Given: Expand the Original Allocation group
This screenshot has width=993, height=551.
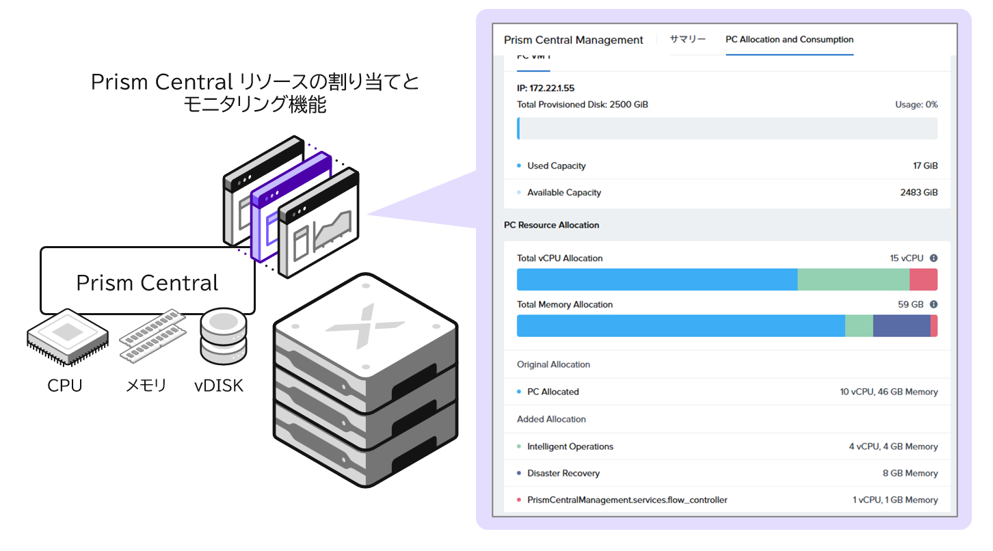Looking at the screenshot, I should coord(553,364).
